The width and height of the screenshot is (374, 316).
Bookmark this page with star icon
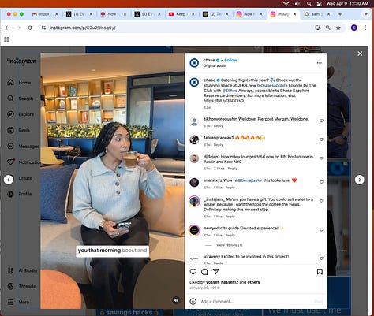(x=338, y=28)
